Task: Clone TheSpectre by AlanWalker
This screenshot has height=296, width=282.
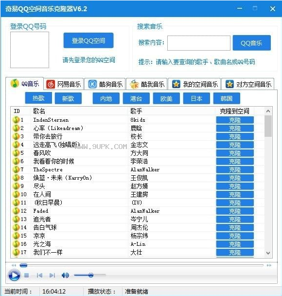Action: (235, 170)
